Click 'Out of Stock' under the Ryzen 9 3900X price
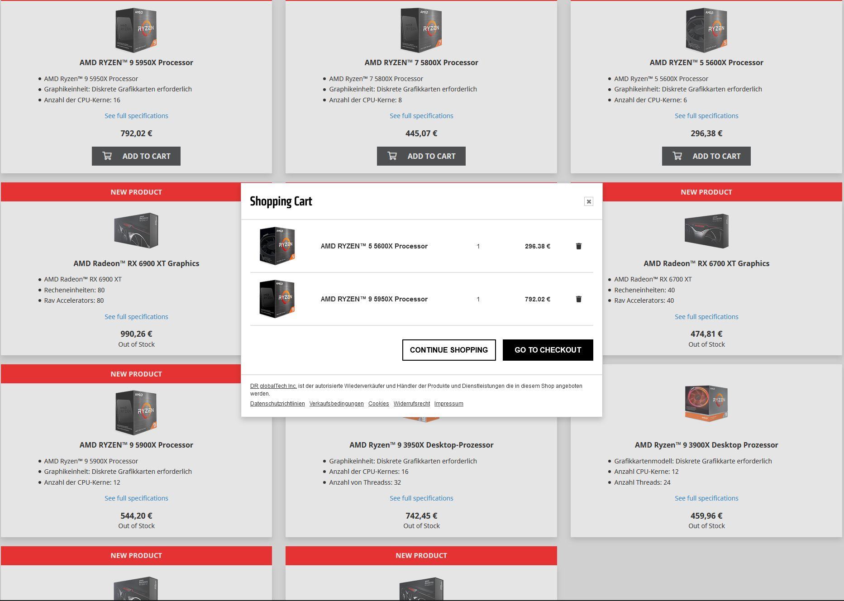 coord(706,526)
